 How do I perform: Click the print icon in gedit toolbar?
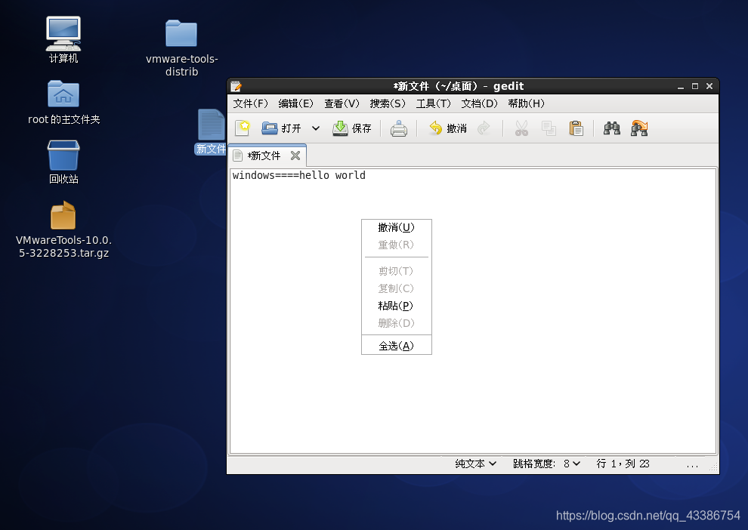399,128
